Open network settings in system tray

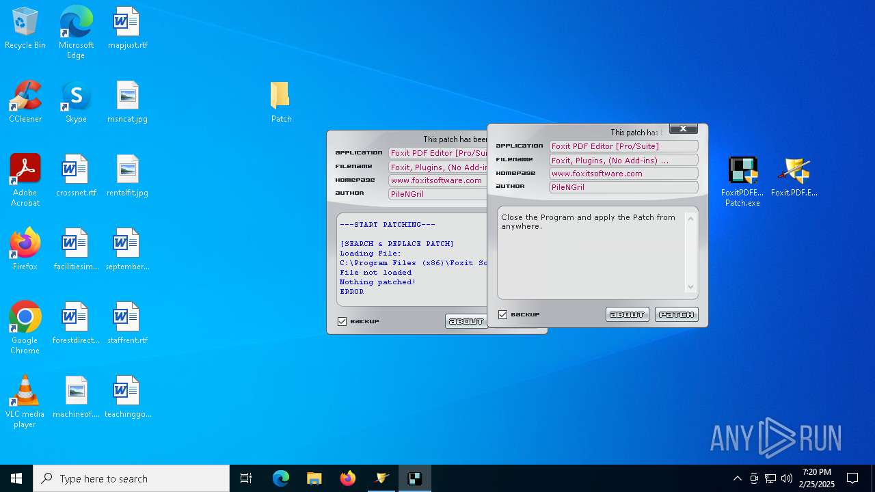pyautogui.click(x=770, y=478)
